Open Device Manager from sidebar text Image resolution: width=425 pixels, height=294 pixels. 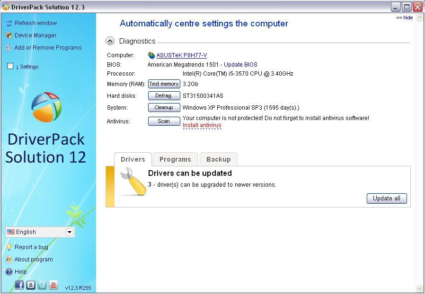35,35
